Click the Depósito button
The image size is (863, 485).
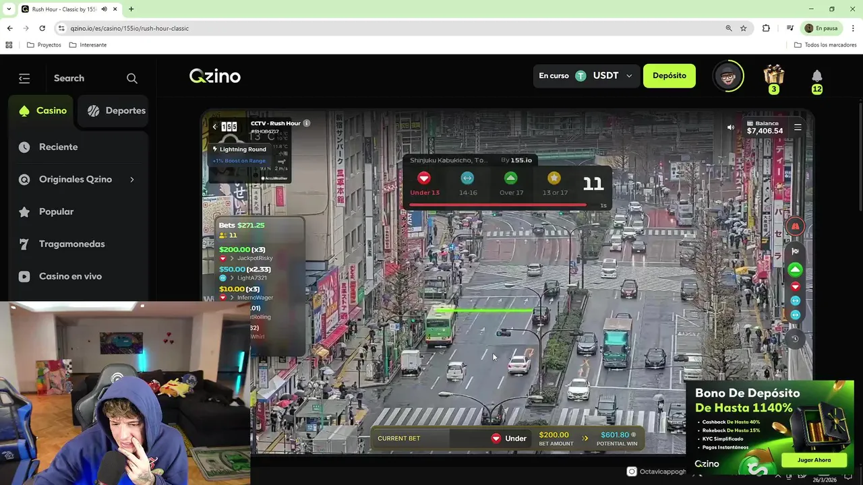[669, 75]
